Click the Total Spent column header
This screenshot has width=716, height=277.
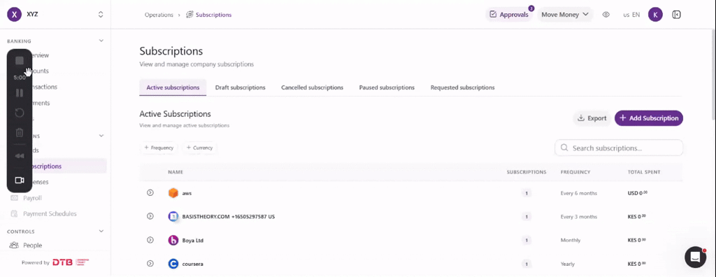point(644,172)
